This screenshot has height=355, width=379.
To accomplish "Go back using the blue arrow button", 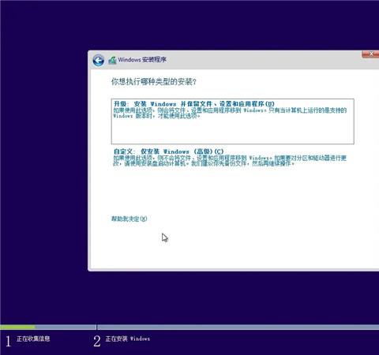I will click(x=99, y=61).
